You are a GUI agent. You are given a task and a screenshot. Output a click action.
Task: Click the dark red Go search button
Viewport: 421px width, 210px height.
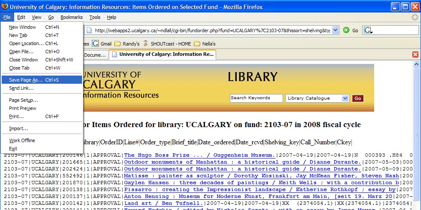[x=357, y=98]
